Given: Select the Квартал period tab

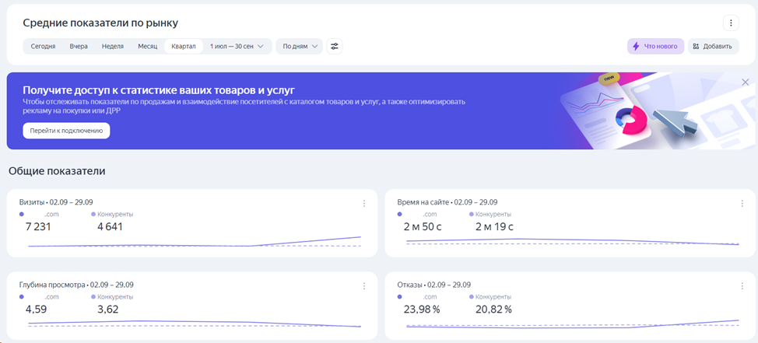Looking at the screenshot, I should [184, 46].
